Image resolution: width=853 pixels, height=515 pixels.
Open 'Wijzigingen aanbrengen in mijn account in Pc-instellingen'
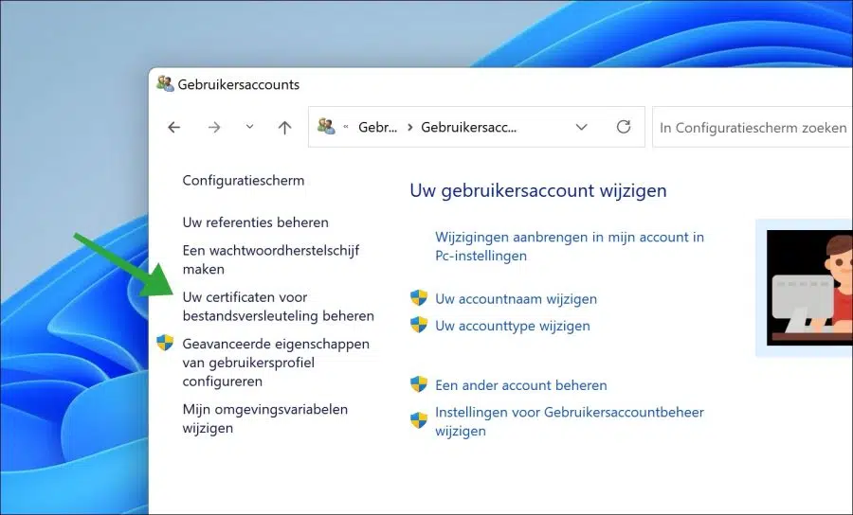pos(570,246)
